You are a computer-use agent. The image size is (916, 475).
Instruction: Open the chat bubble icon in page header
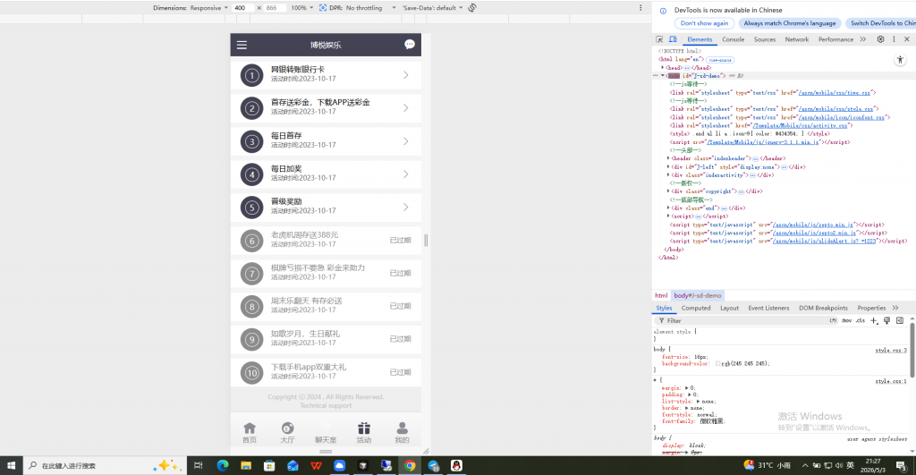coord(410,45)
